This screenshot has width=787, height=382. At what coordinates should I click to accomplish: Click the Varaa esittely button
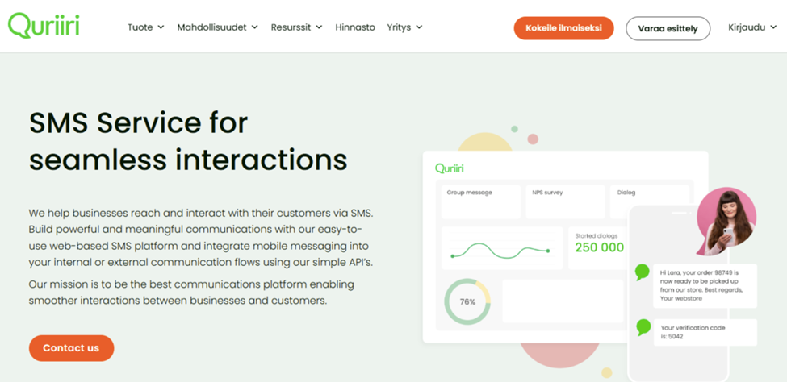(668, 28)
